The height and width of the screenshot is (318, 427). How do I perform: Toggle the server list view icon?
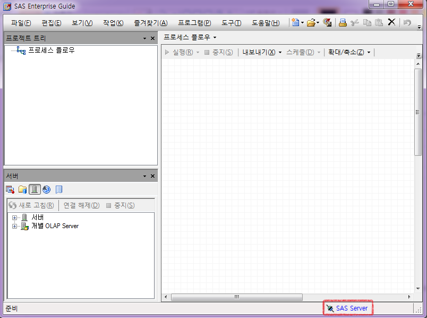tap(35, 189)
